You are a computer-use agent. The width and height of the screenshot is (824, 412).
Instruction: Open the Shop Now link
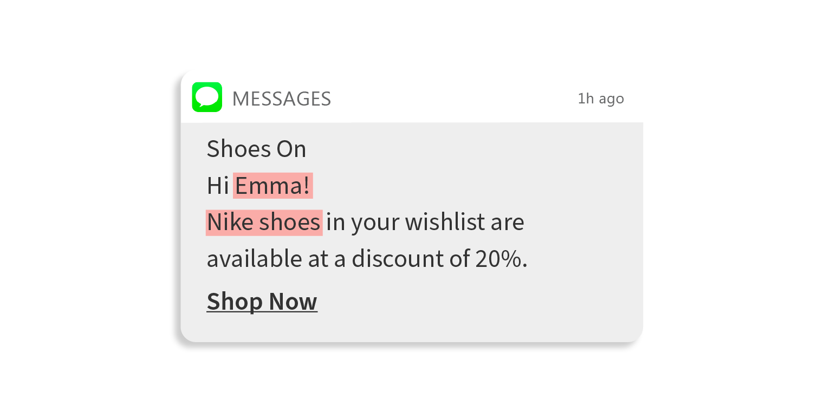click(x=262, y=302)
